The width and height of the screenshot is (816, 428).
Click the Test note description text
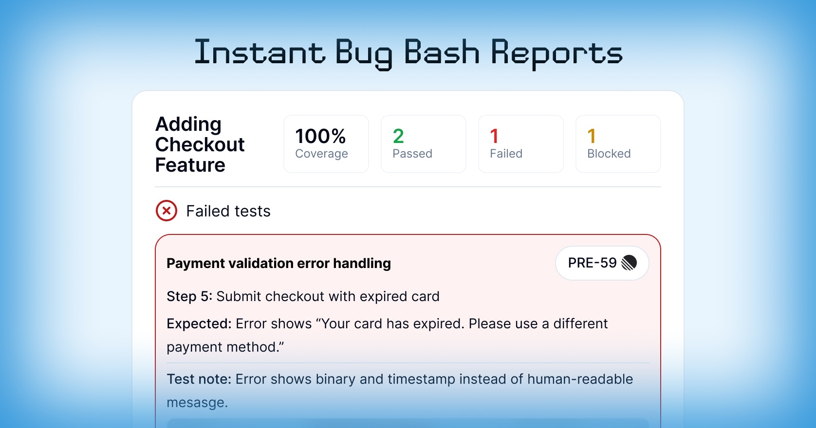(x=400, y=391)
